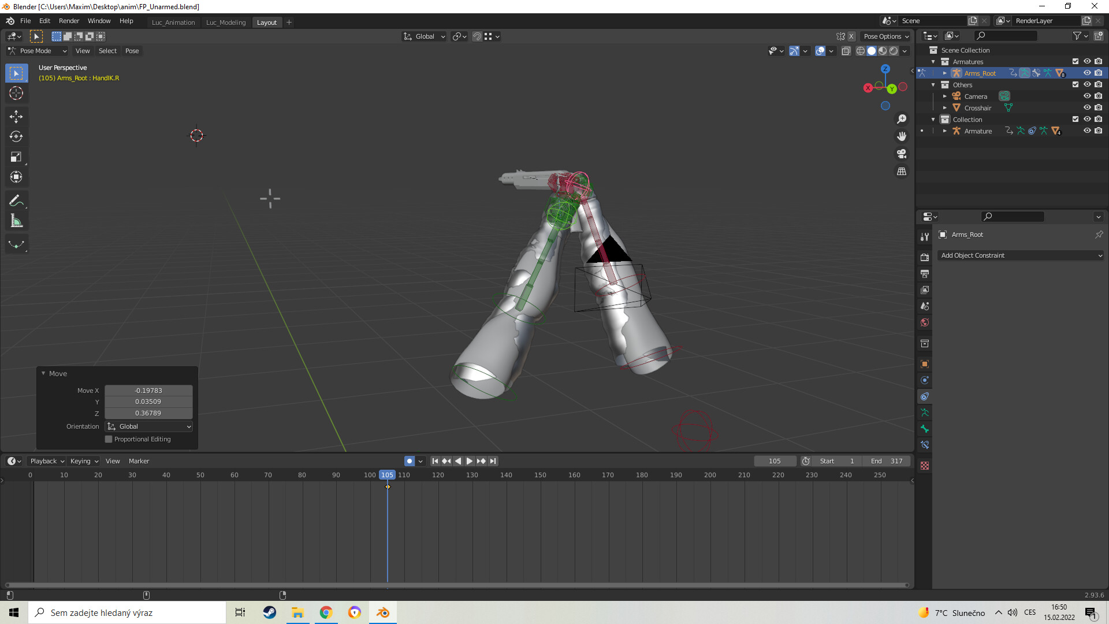
Task: Toggle X-Ray shading button
Action: click(846, 51)
